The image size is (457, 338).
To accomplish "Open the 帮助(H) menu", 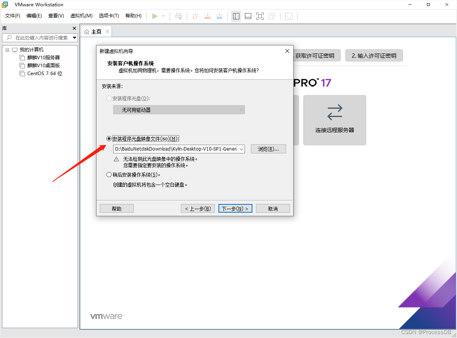I will click(x=133, y=16).
